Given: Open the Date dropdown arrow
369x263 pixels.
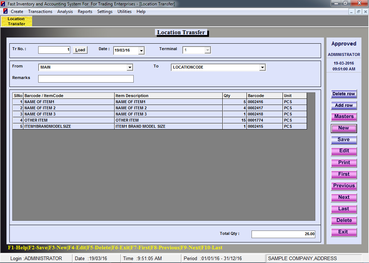Looking at the screenshot, I should pyautogui.click(x=141, y=51).
